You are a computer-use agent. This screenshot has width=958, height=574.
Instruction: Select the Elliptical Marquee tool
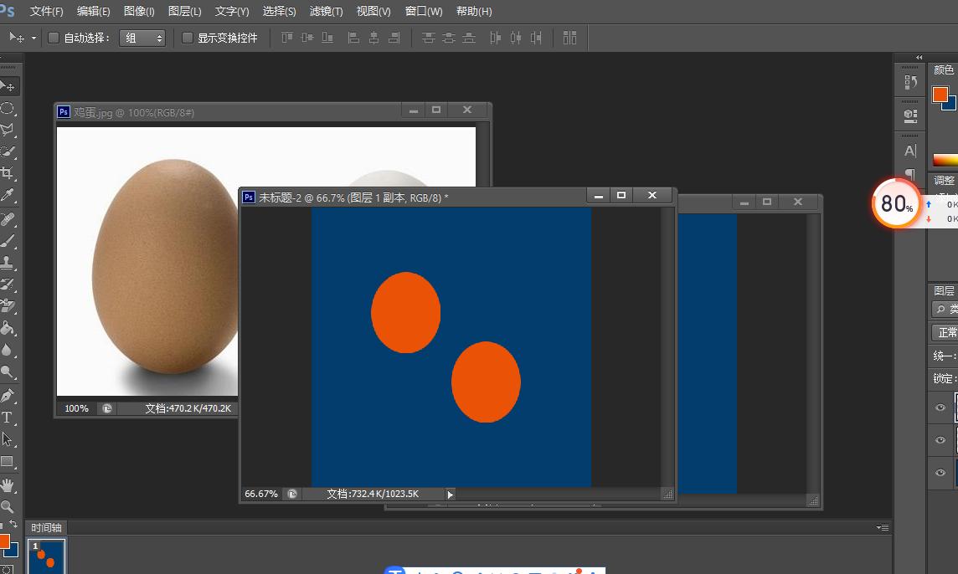(x=8, y=109)
